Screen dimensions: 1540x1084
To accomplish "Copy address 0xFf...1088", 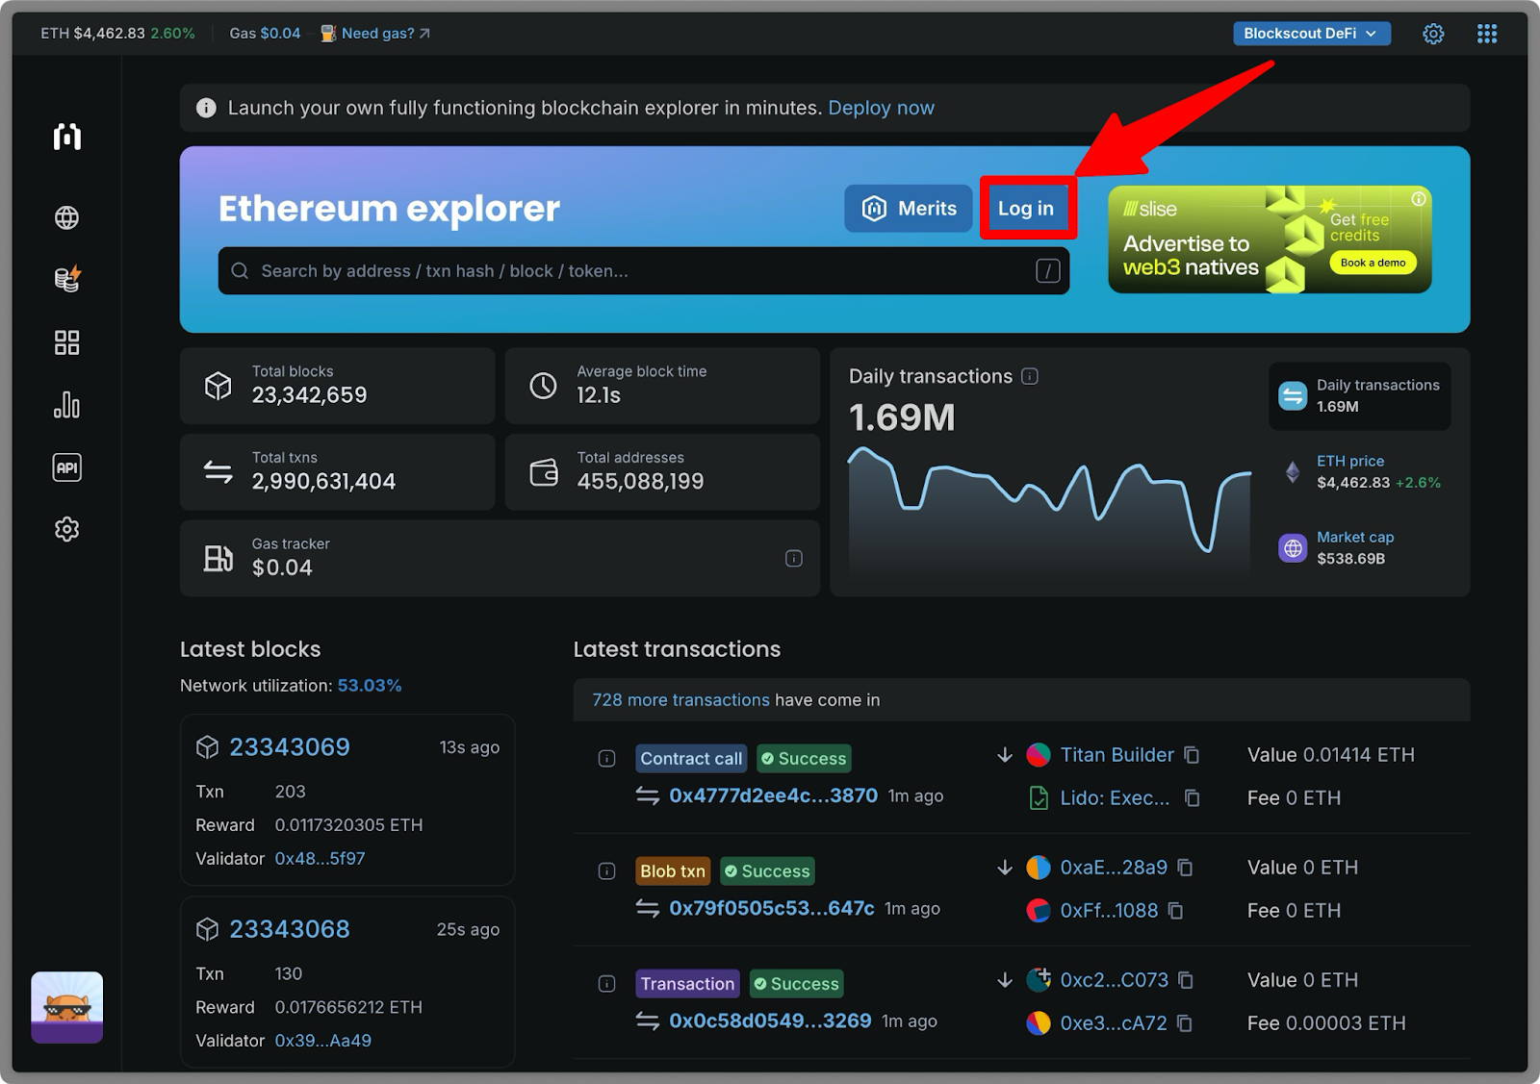I will tap(1176, 911).
